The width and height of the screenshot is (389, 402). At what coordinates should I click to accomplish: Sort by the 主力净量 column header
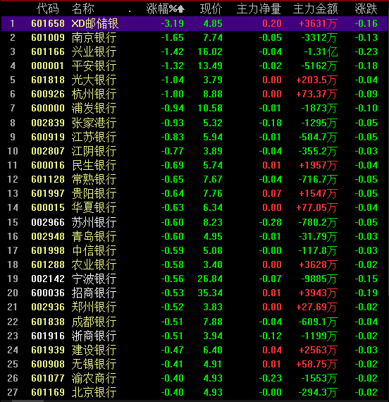[x=259, y=9]
